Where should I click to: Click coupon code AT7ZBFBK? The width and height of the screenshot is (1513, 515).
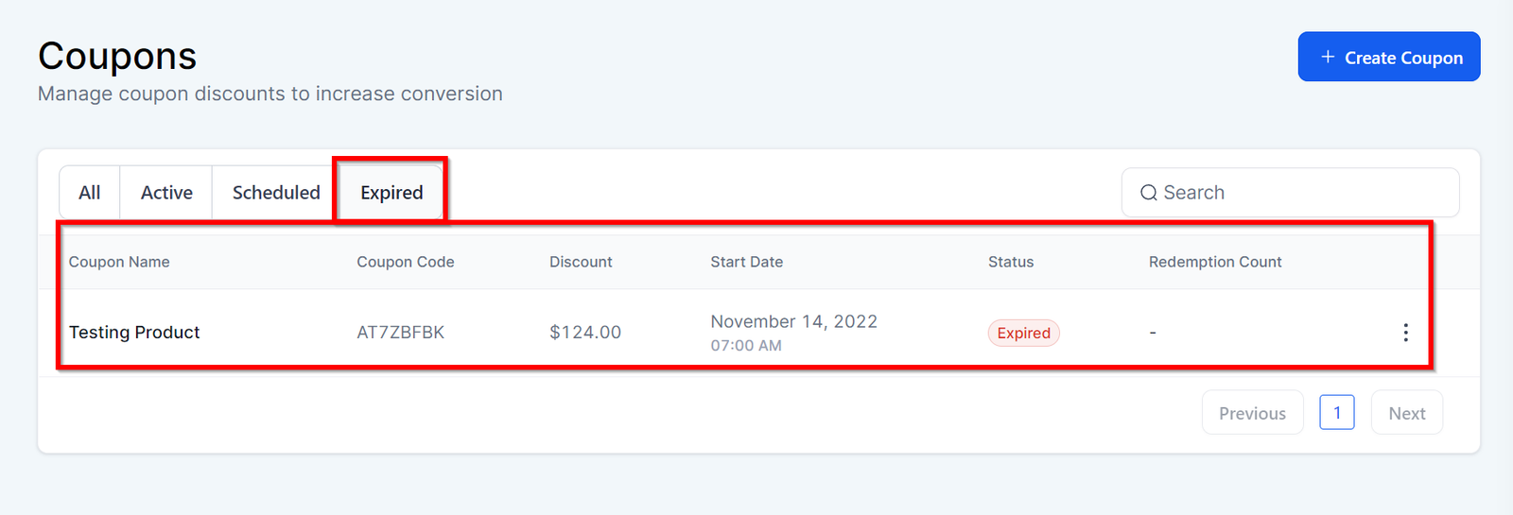coord(400,333)
